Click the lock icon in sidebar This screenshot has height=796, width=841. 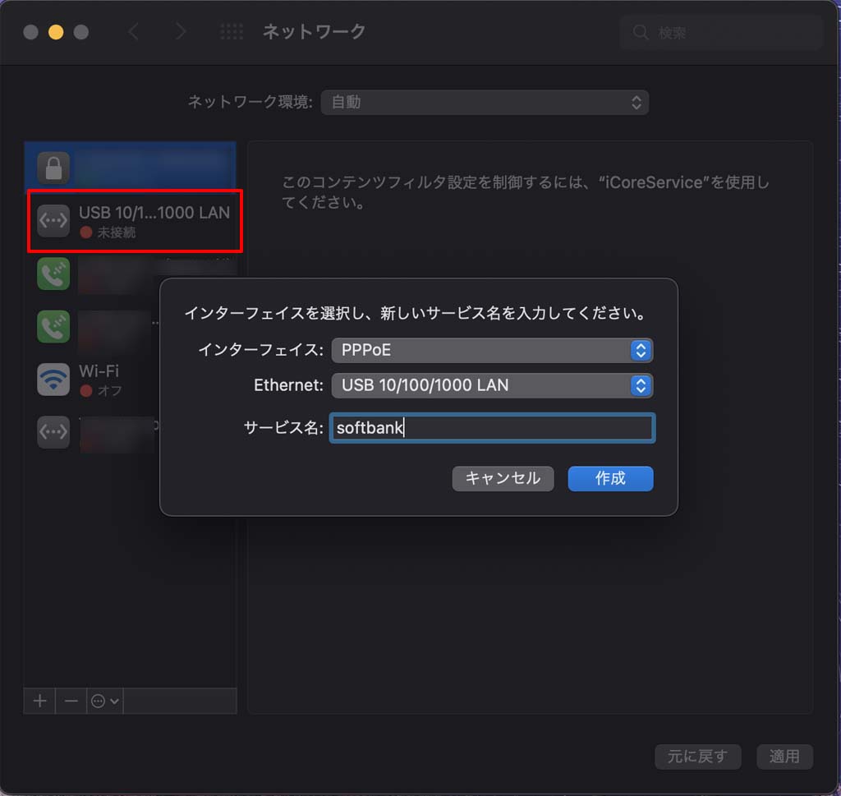[x=53, y=168]
